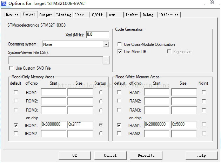Click the STMicroelectronics STM32F103C8 device label
Viewport: 221px width, 163px height.
[x=36, y=25]
